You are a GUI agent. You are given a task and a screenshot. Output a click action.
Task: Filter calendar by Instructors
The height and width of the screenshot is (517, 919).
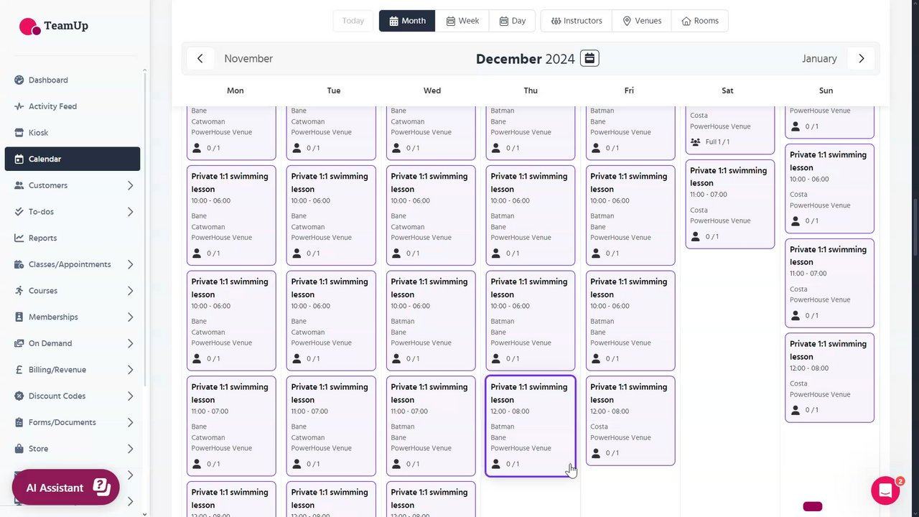point(577,21)
